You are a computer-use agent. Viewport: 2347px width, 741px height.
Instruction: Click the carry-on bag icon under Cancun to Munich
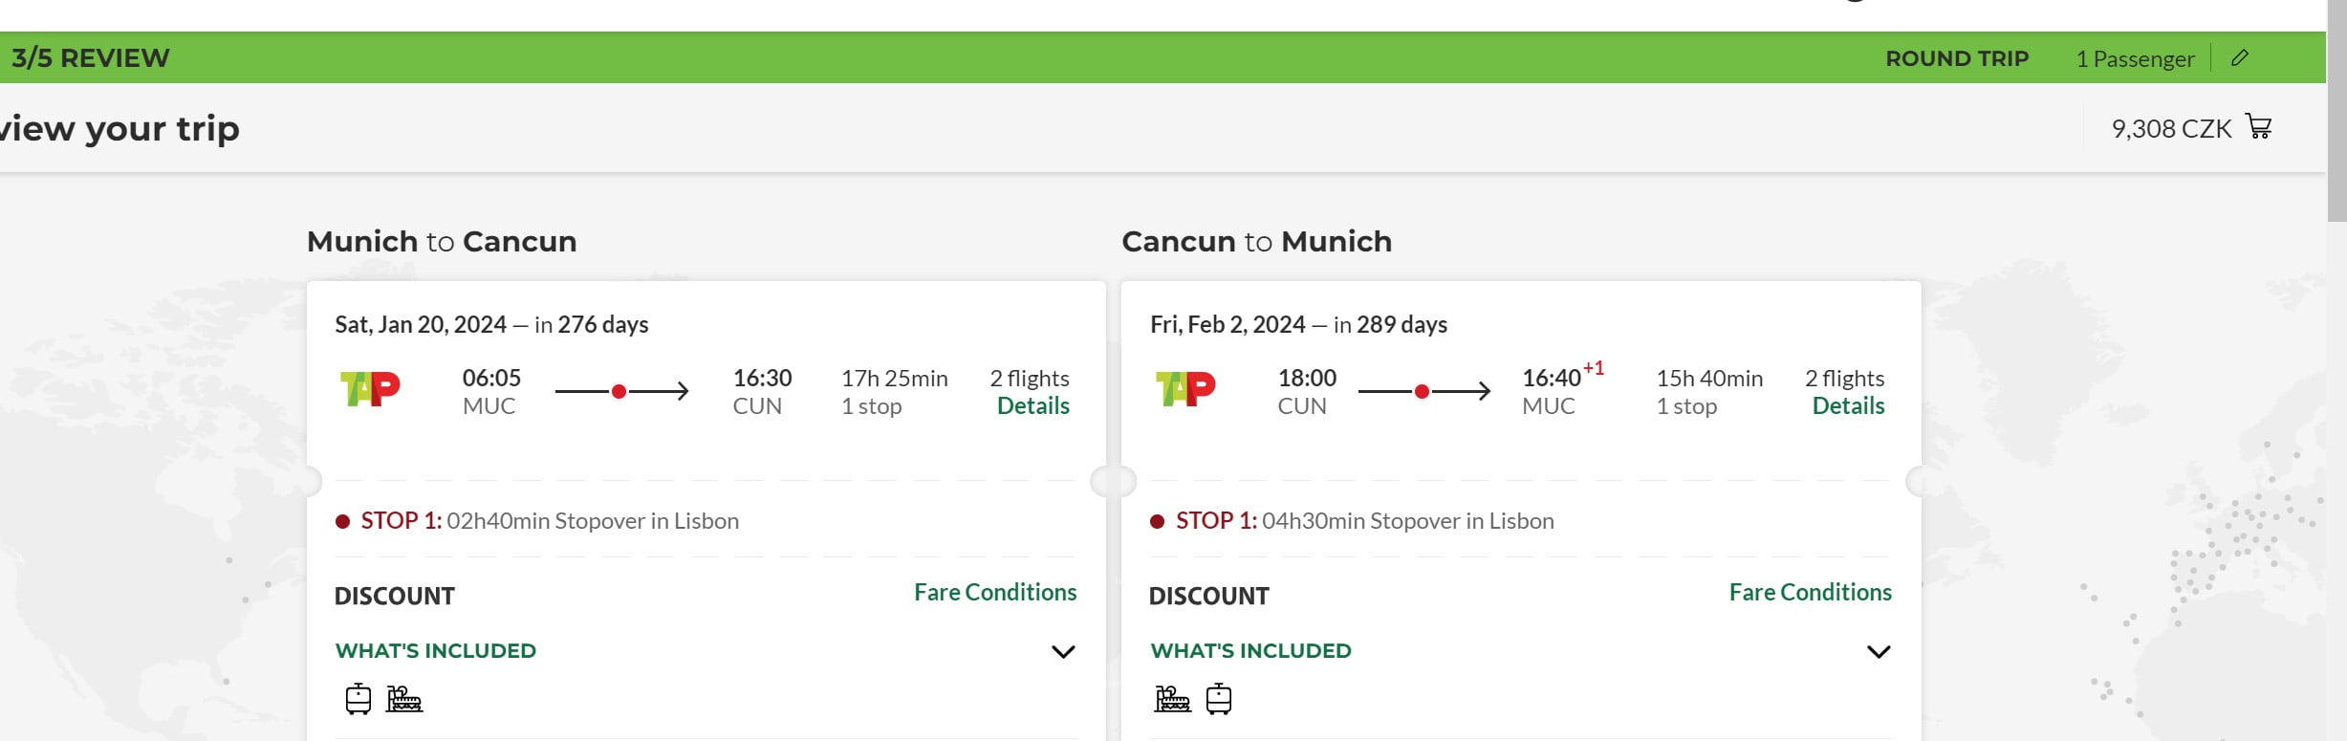(1219, 699)
